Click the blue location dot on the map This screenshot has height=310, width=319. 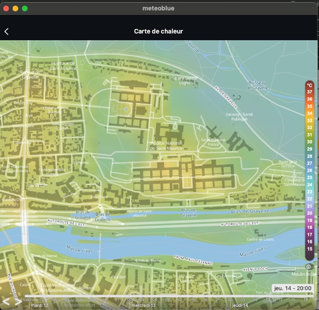(x=126, y=109)
